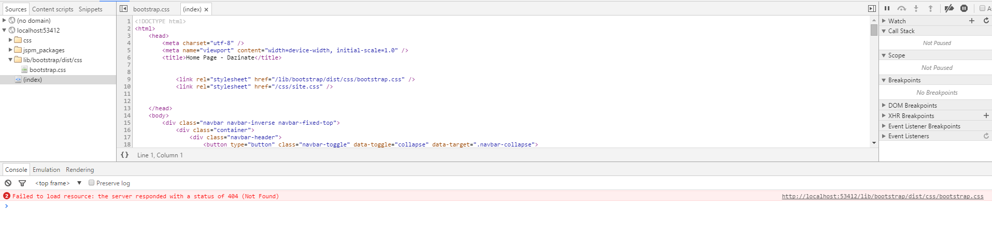Viewport: 992px width, 249px height.
Task: Open the console filter
Action: point(22,183)
